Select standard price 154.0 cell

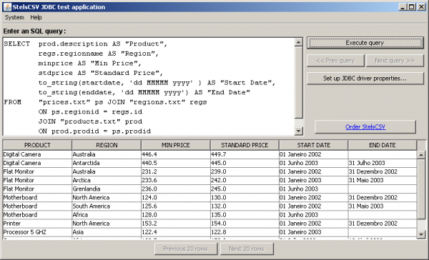coord(245,224)
